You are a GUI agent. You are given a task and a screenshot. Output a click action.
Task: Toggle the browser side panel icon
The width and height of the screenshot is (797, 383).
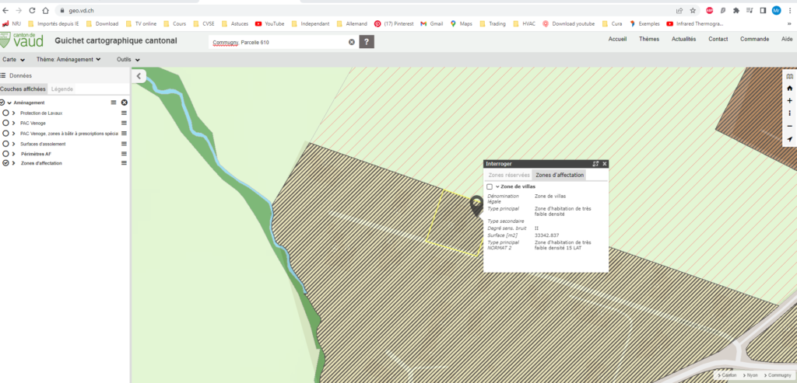763,10
